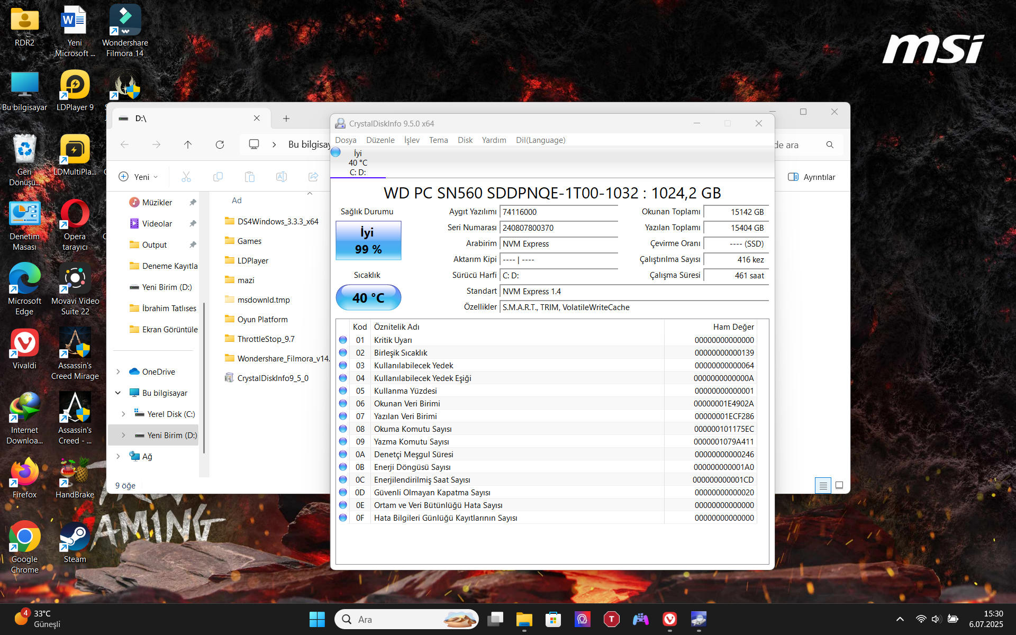Click the Rename icon in Explorer toolbar
This screenshot has width=1016, height=635.
(x=281, y=177)
